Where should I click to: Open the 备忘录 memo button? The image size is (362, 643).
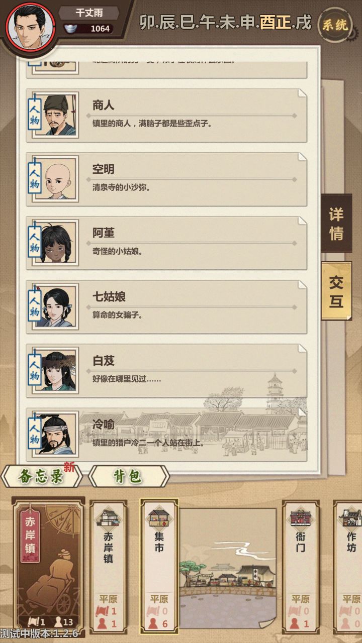coord(41,476)
